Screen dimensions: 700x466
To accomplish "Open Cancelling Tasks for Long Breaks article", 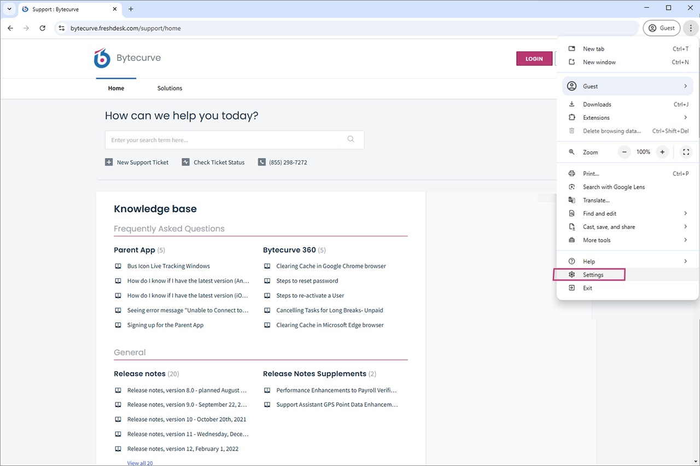I will 330,310.
